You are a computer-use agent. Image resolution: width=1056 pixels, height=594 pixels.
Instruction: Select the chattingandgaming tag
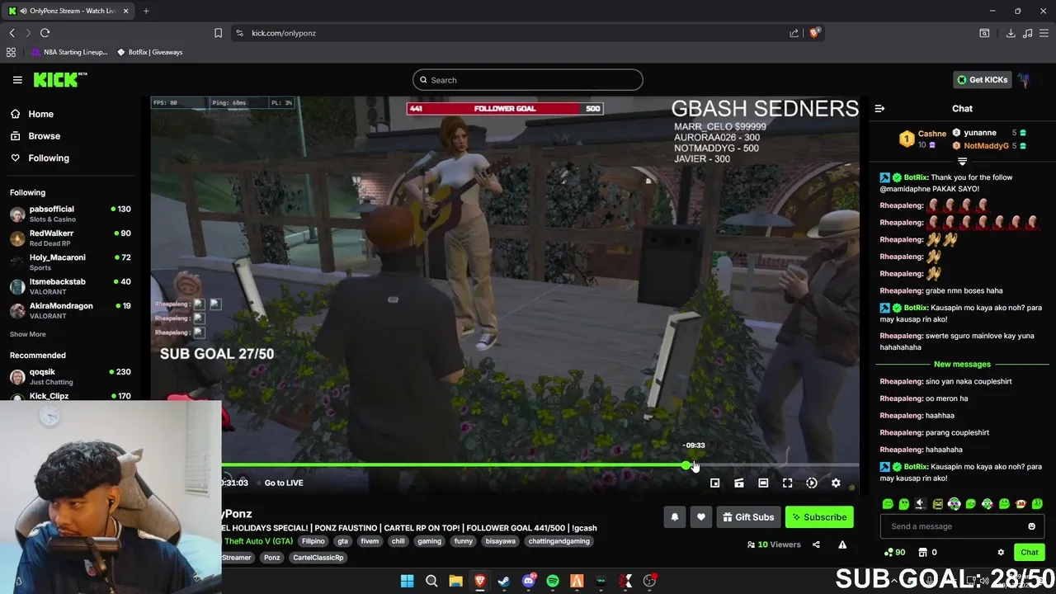click(x=559, y=541)
